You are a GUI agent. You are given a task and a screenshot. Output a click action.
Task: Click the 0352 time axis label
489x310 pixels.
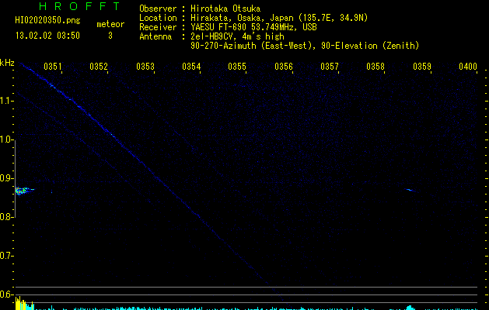click(99, 67)
